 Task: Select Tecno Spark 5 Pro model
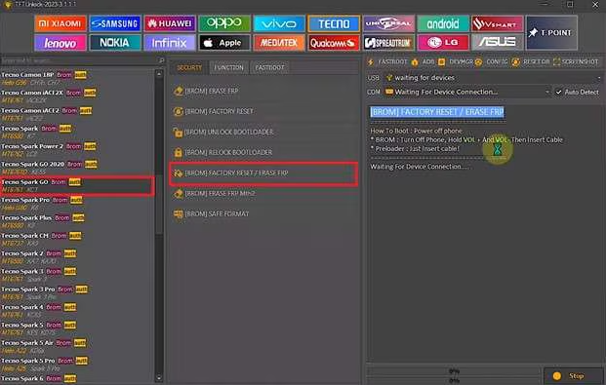77,365
